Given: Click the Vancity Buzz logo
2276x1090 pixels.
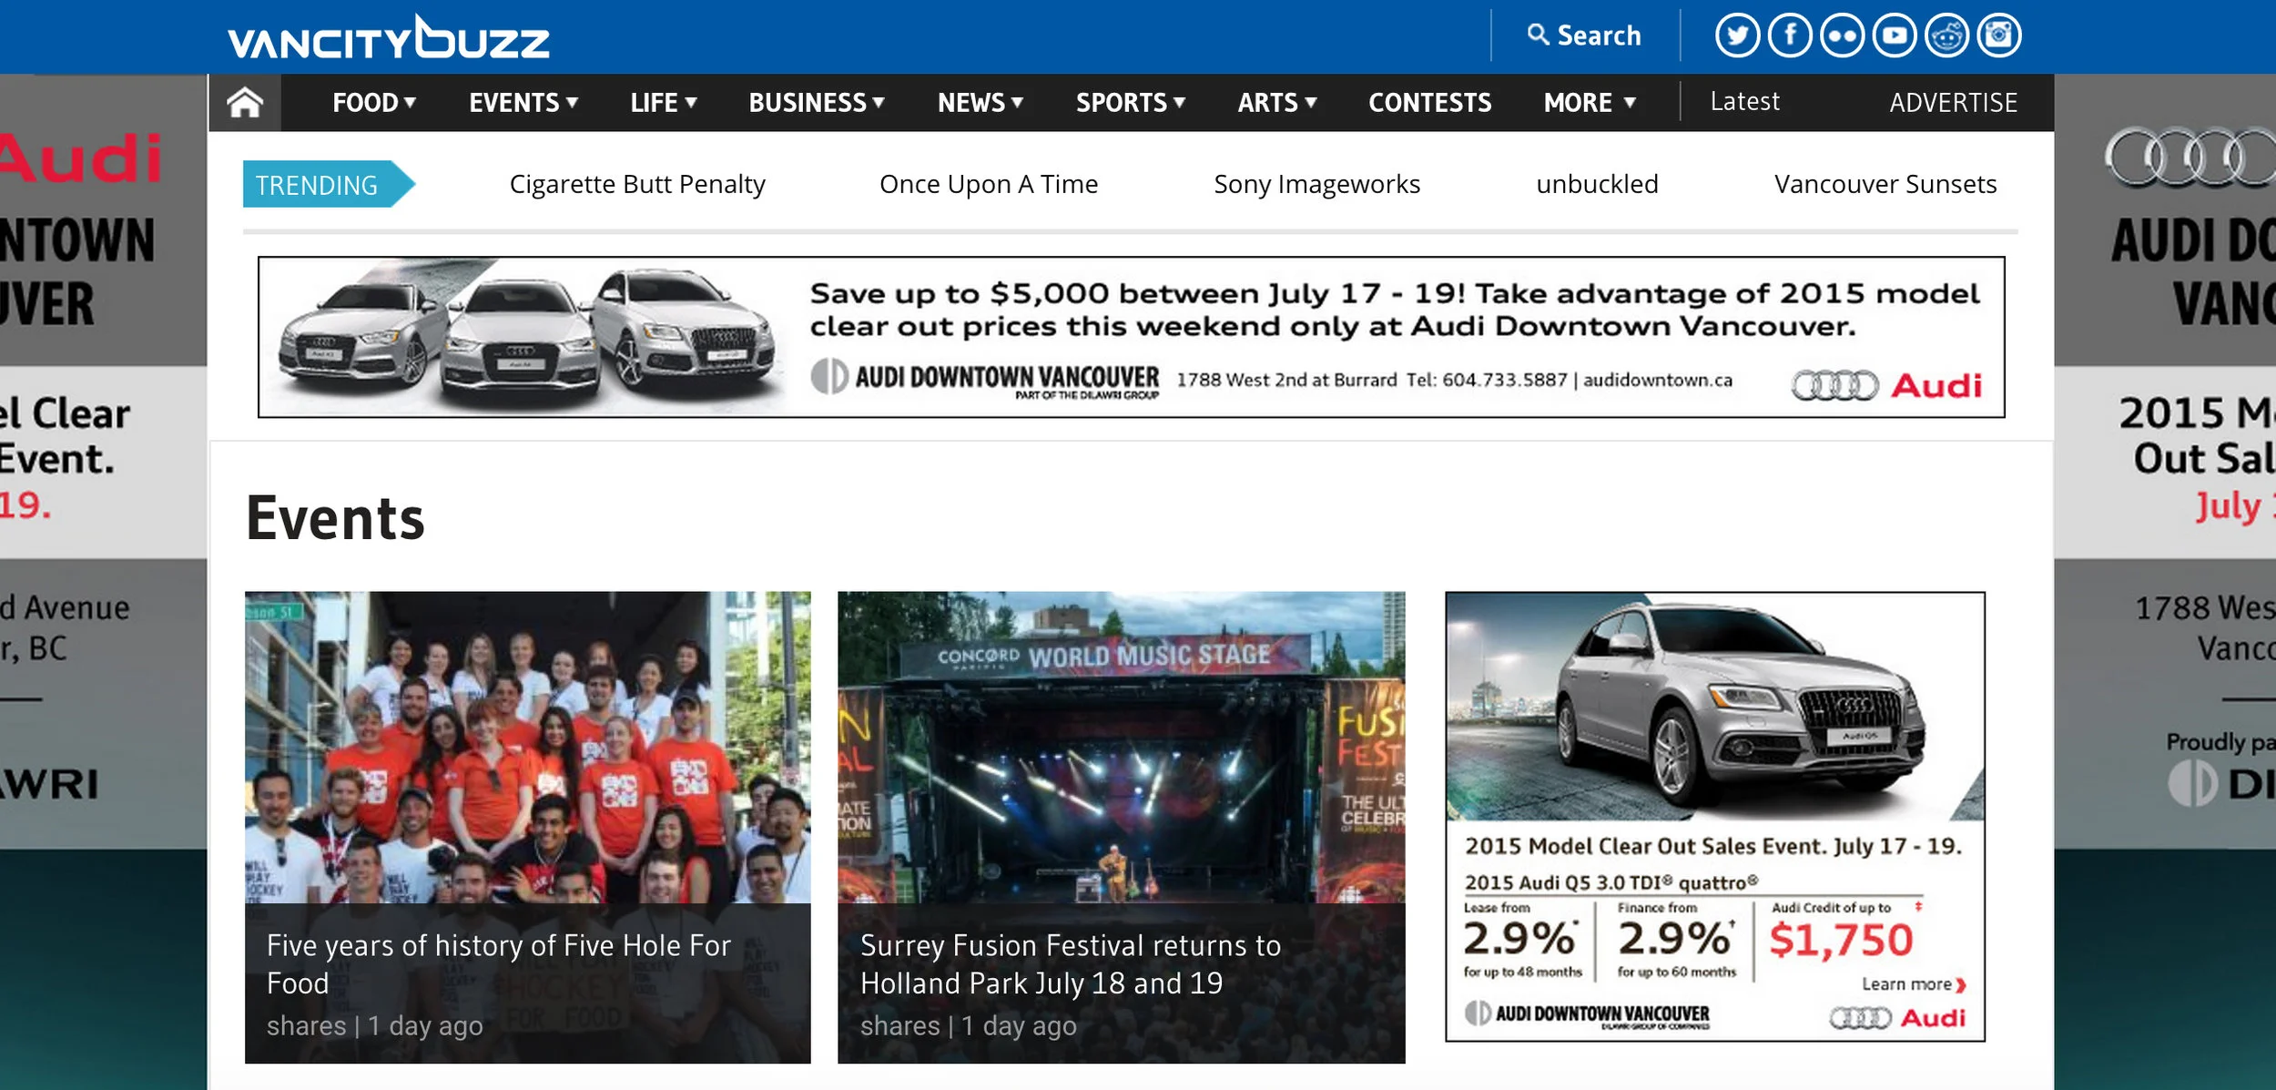Looking at the screenshot, I should pos(389,38).
